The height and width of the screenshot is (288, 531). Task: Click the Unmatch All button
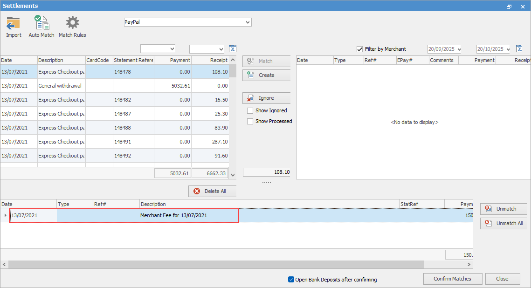[x=503, y=223]
